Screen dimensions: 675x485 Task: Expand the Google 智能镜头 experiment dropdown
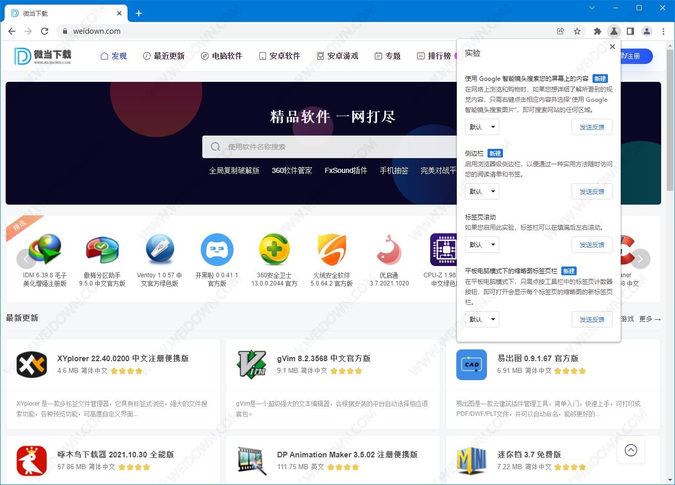tap(482, 127)
